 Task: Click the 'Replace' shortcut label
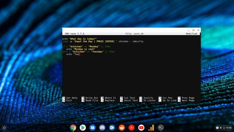click(110, 100)
